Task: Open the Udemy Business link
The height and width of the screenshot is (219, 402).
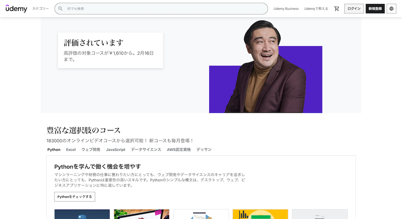Action: (286, 9)
